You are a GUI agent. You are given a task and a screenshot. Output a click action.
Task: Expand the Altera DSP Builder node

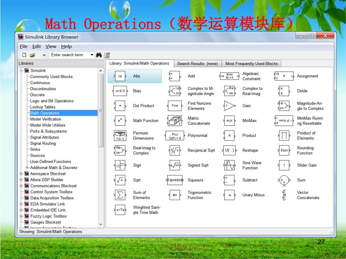pyautogui.click(x=21, y=180)
